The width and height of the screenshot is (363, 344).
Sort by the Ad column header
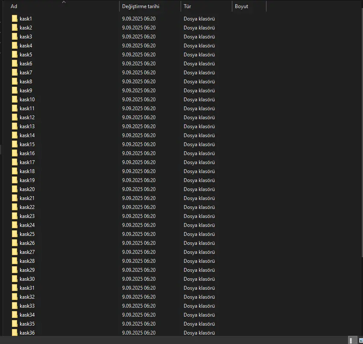click(x=14, y=6)
